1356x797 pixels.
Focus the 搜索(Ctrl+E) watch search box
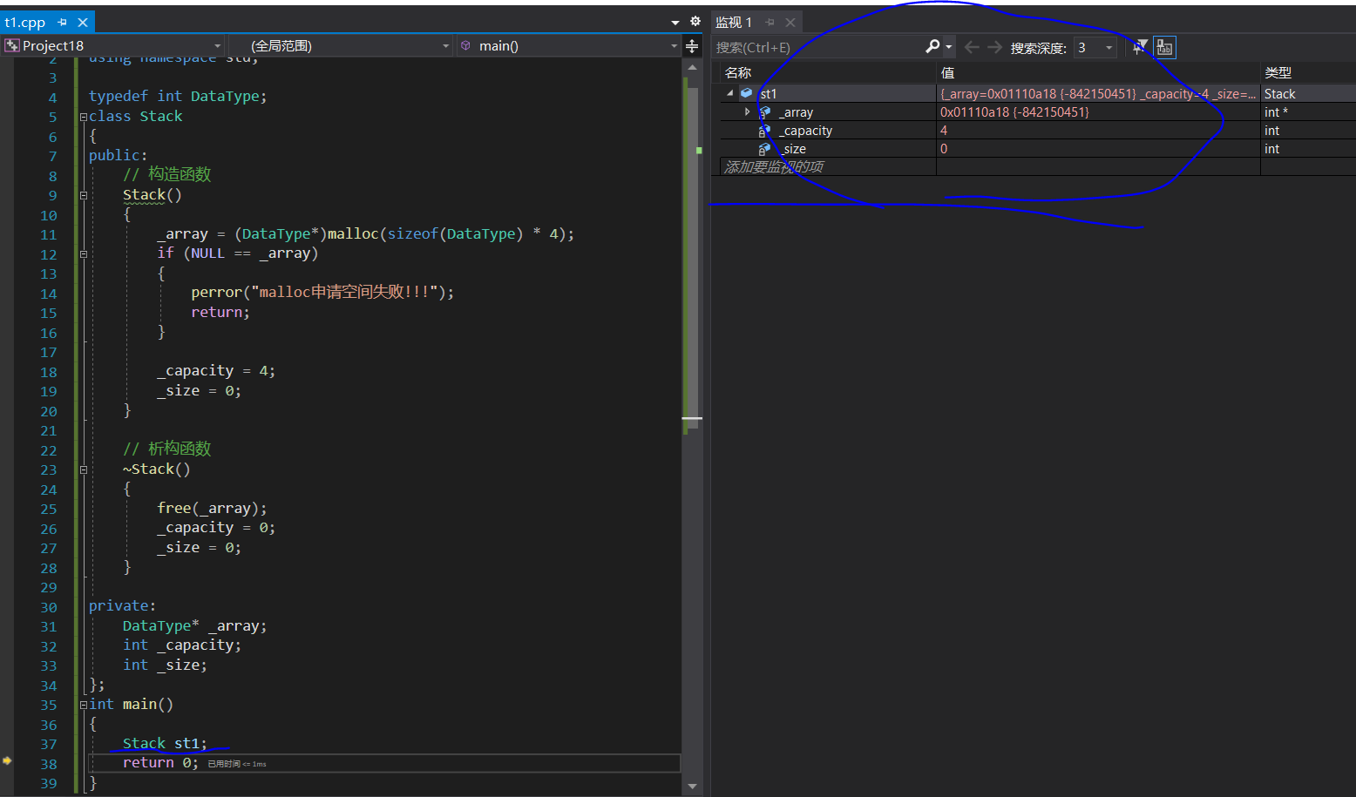pyautogui.click(x=817, y=47)
